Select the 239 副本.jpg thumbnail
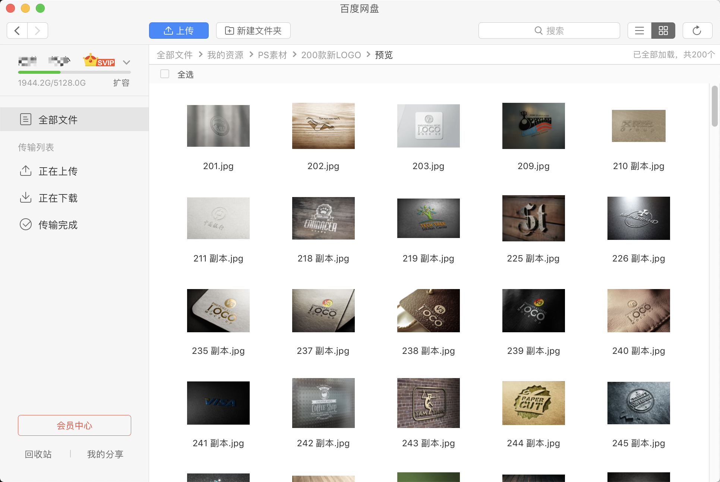The image size is (720, 482). 534,311
